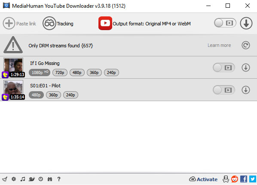Choose 1080p HD for If I Go Missing

pos(40,72)
